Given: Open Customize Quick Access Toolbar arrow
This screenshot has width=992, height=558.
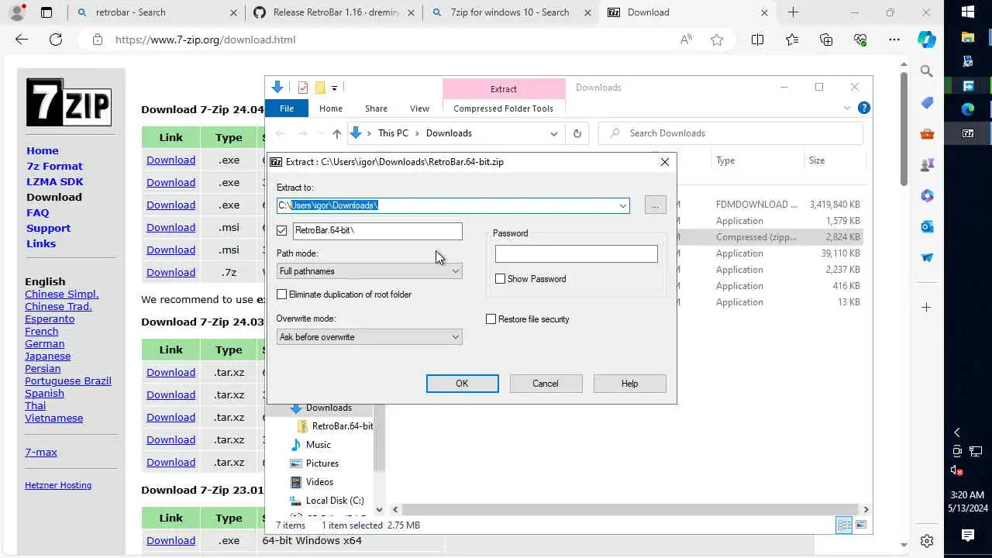Looking at the screenshot, I should tap(334, 88).
